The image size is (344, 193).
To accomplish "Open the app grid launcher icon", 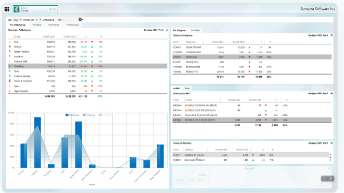I will 7,9.
